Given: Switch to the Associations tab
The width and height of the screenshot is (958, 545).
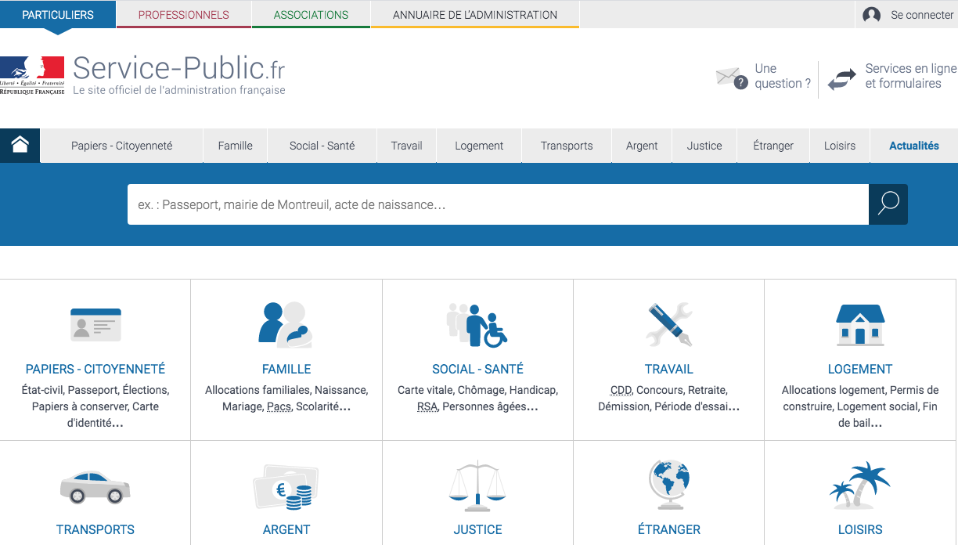Looking at the screenshot, I should [x=312, y=15].
